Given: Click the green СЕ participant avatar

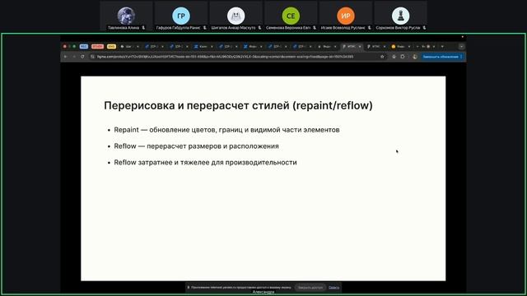Looking at the screenshot, I should point(291,16).
